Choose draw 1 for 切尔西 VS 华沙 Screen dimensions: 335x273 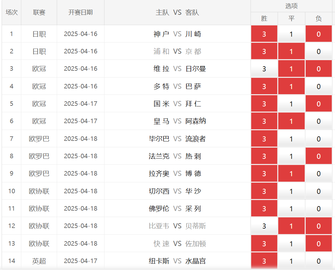[291, 191]
